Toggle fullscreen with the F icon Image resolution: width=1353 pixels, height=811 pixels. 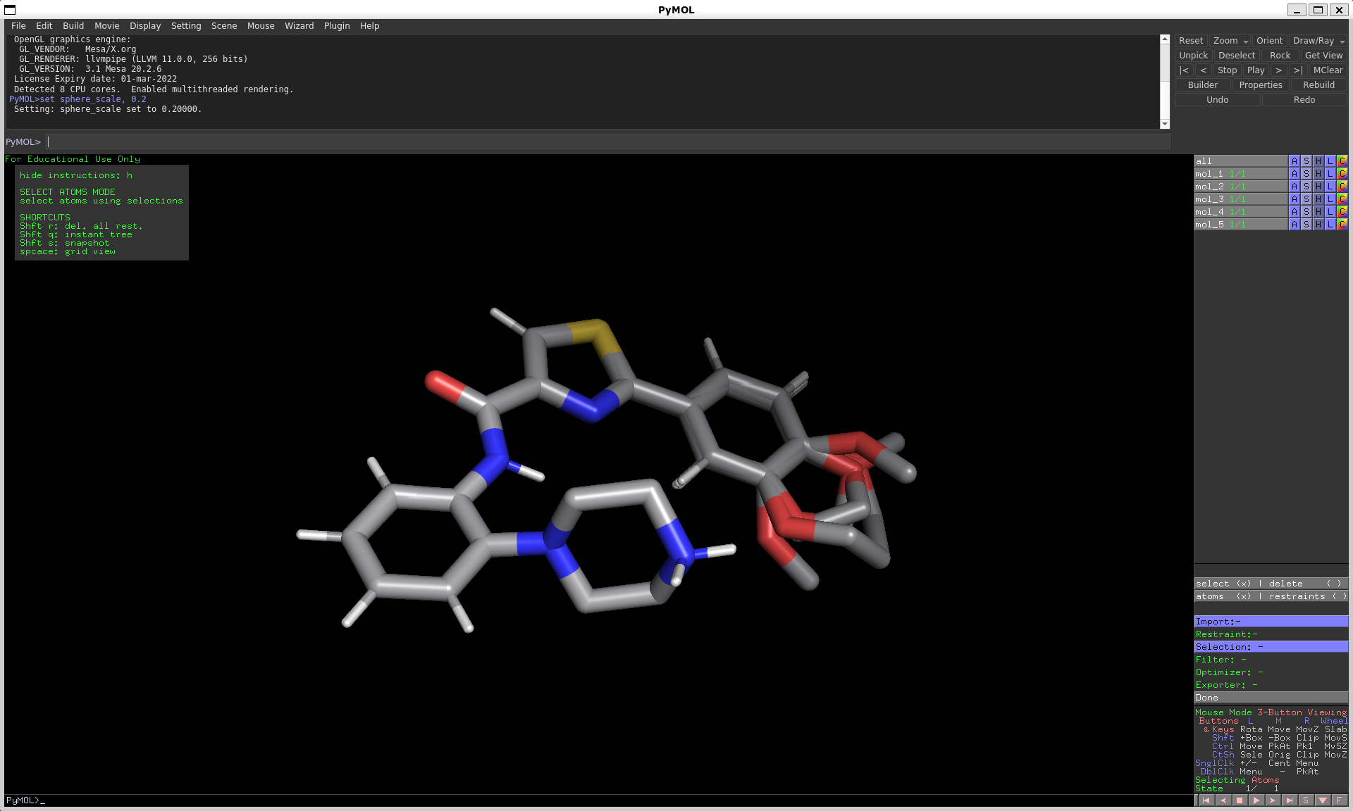click(1339, 800)
